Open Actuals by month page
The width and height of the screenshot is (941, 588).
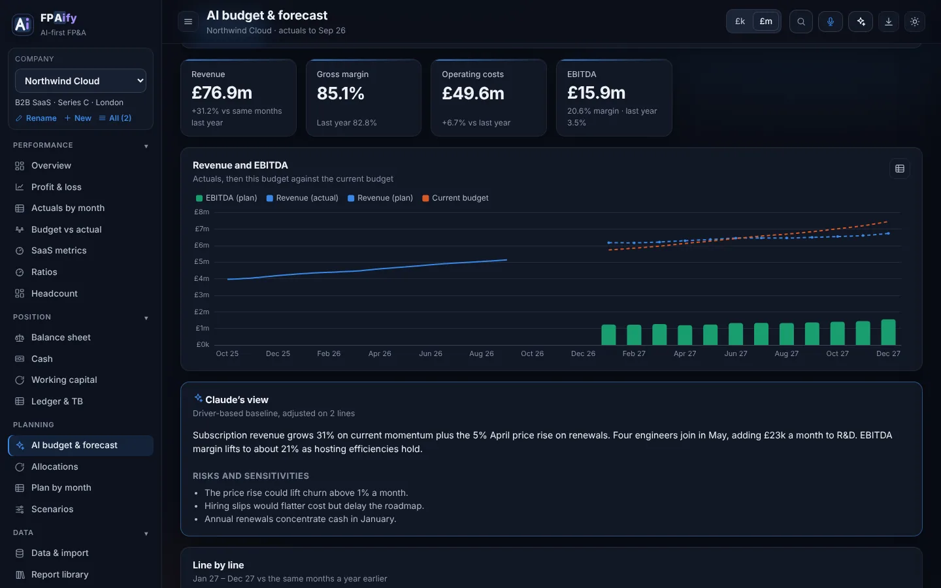tap(81, 208)
